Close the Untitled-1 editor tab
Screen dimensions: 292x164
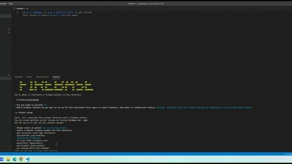[27, 9]
